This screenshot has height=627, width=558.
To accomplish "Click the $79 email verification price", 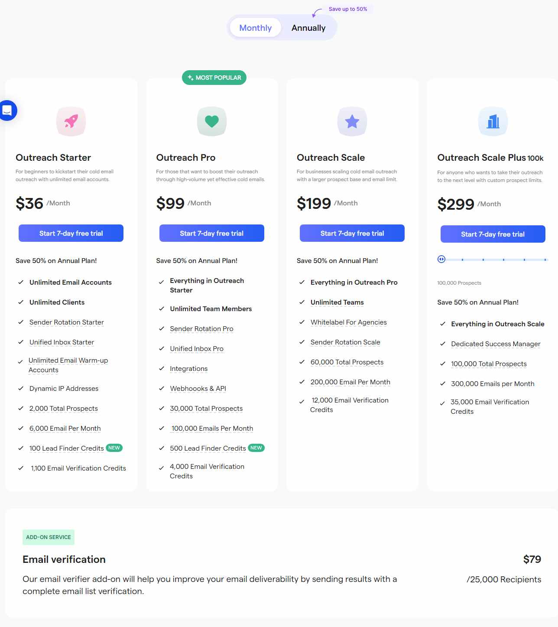I will [x=532, y=559].
